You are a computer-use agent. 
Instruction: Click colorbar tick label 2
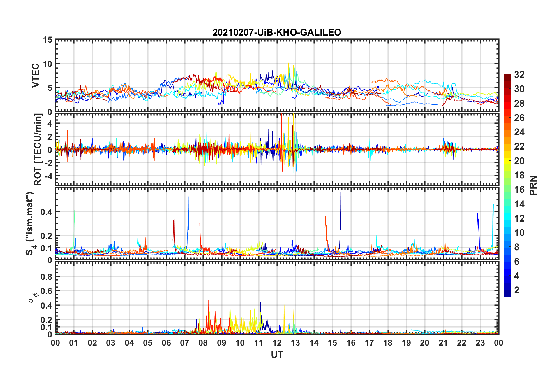[517, 290]
